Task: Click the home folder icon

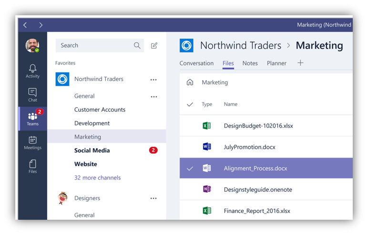Action: click(x=190, y=82)
